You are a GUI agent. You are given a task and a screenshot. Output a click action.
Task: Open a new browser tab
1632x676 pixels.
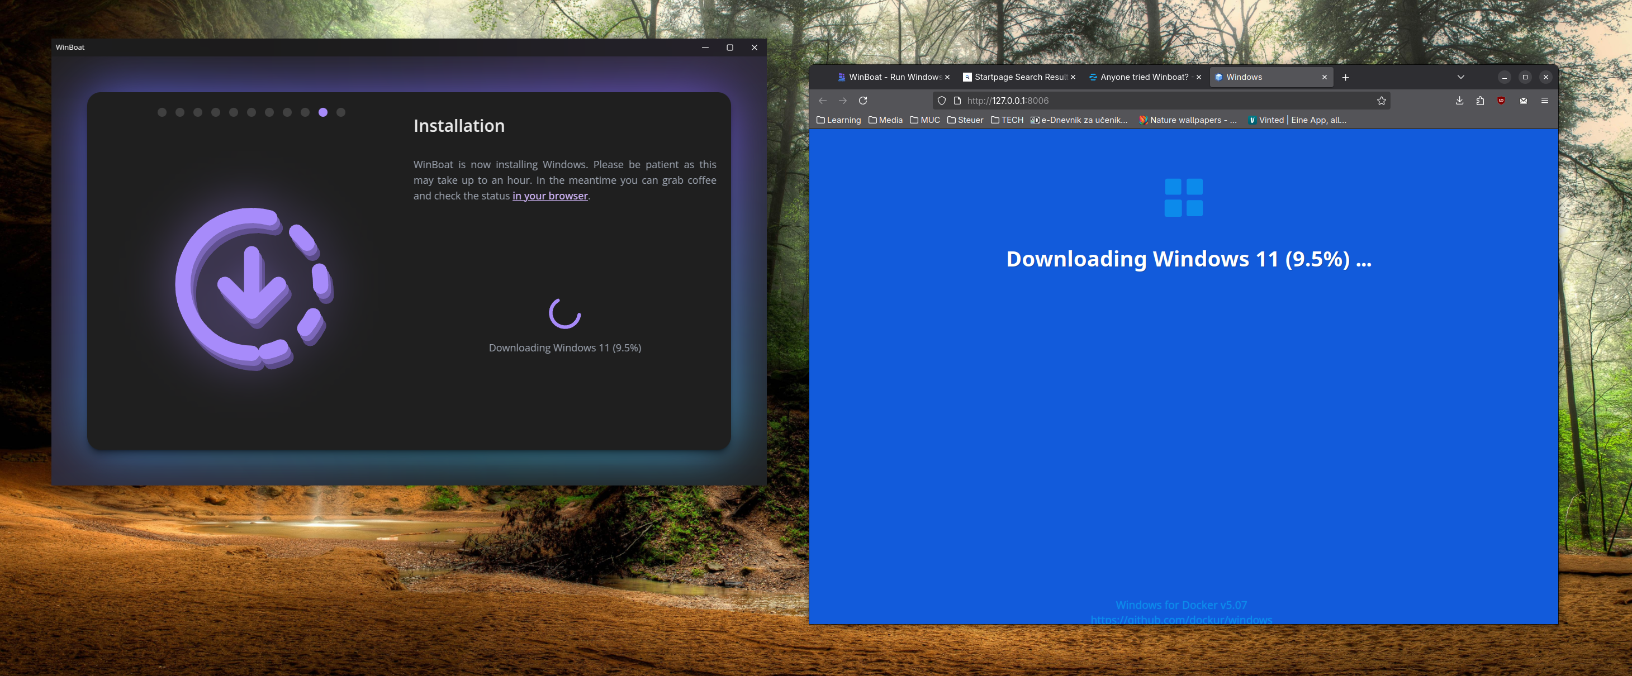[x=1346, y=77]
